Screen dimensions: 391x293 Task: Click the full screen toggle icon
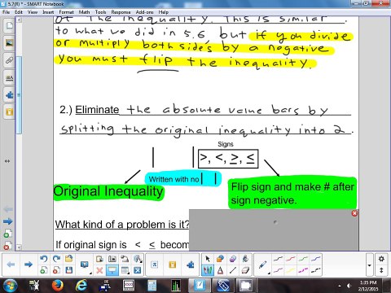tap(138, 270)
